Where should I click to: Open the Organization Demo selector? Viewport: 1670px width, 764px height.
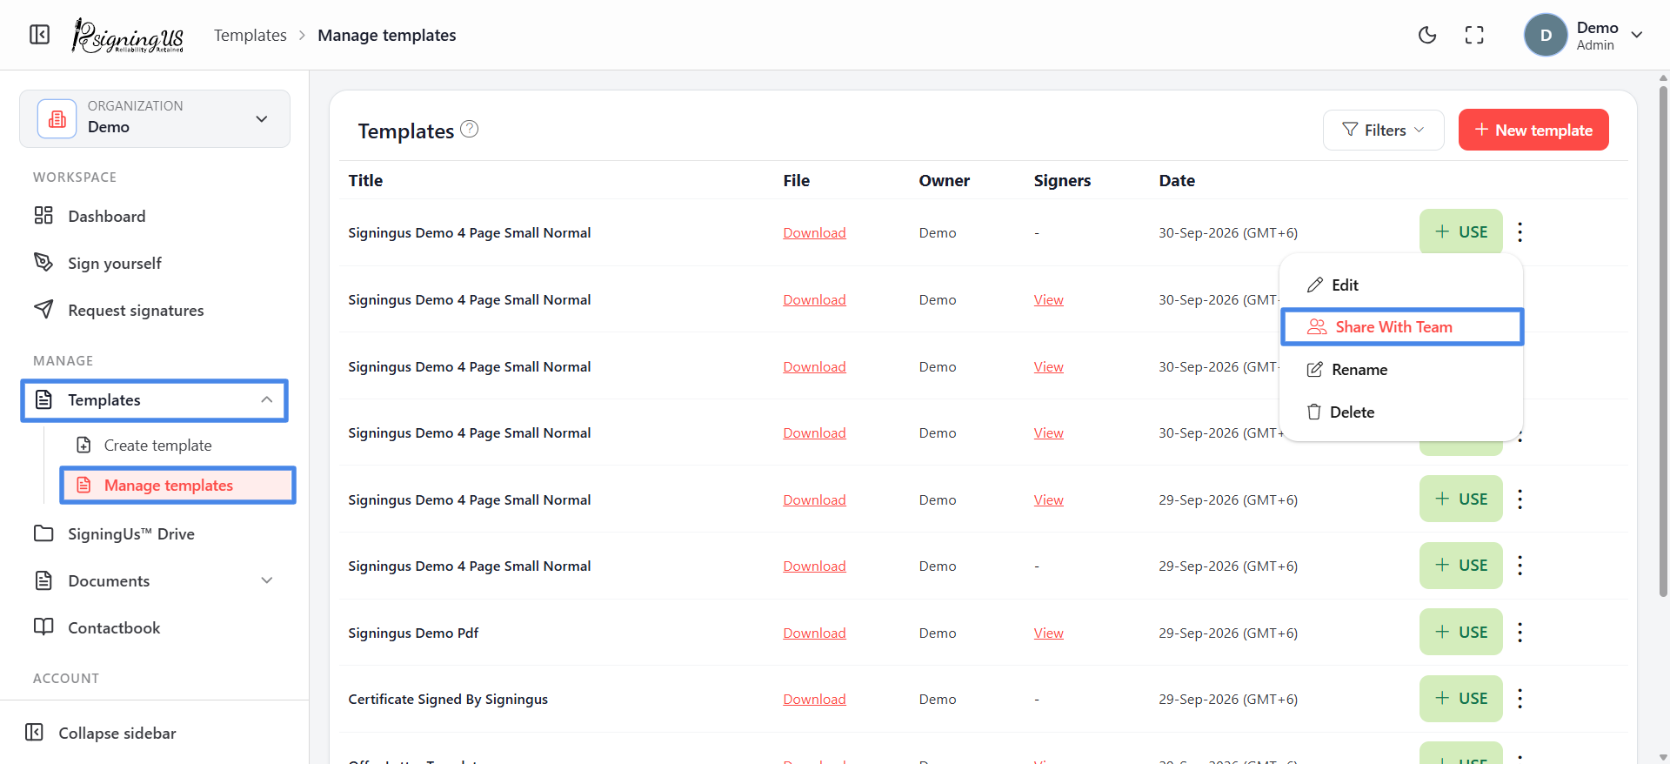pyautogui.click(x=155, y=118)
